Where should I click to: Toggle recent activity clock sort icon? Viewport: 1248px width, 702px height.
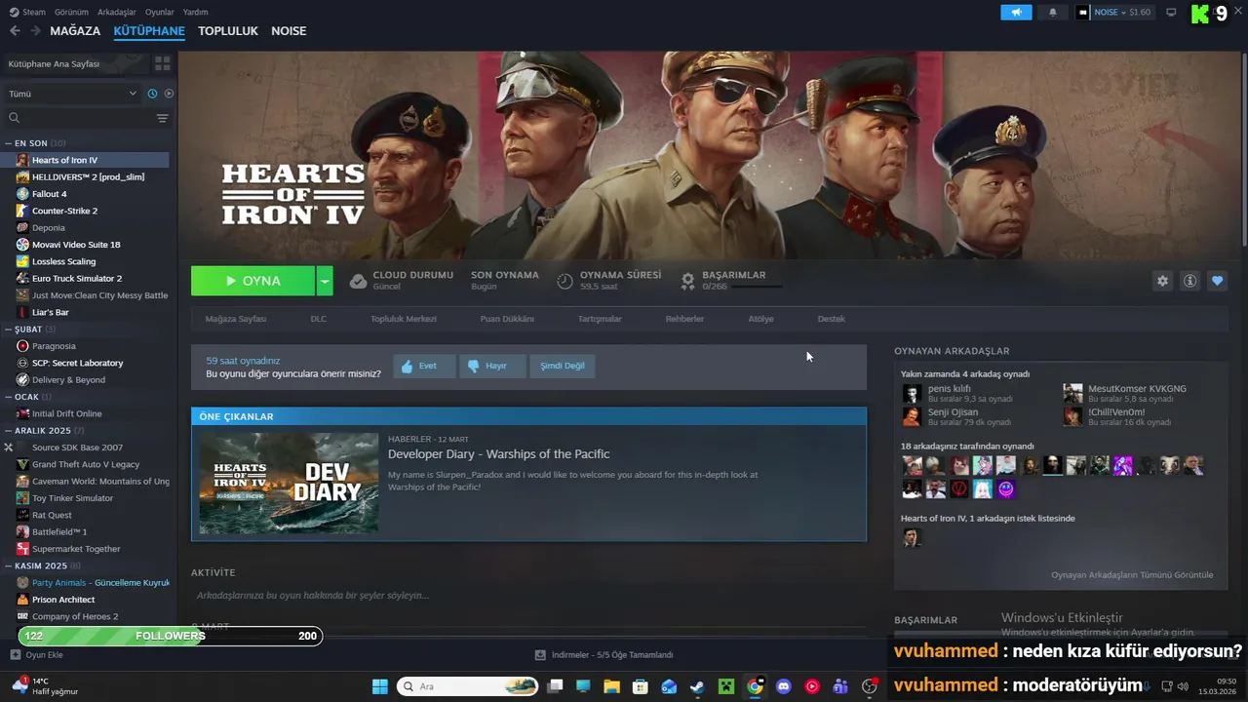tap(152, 94)
